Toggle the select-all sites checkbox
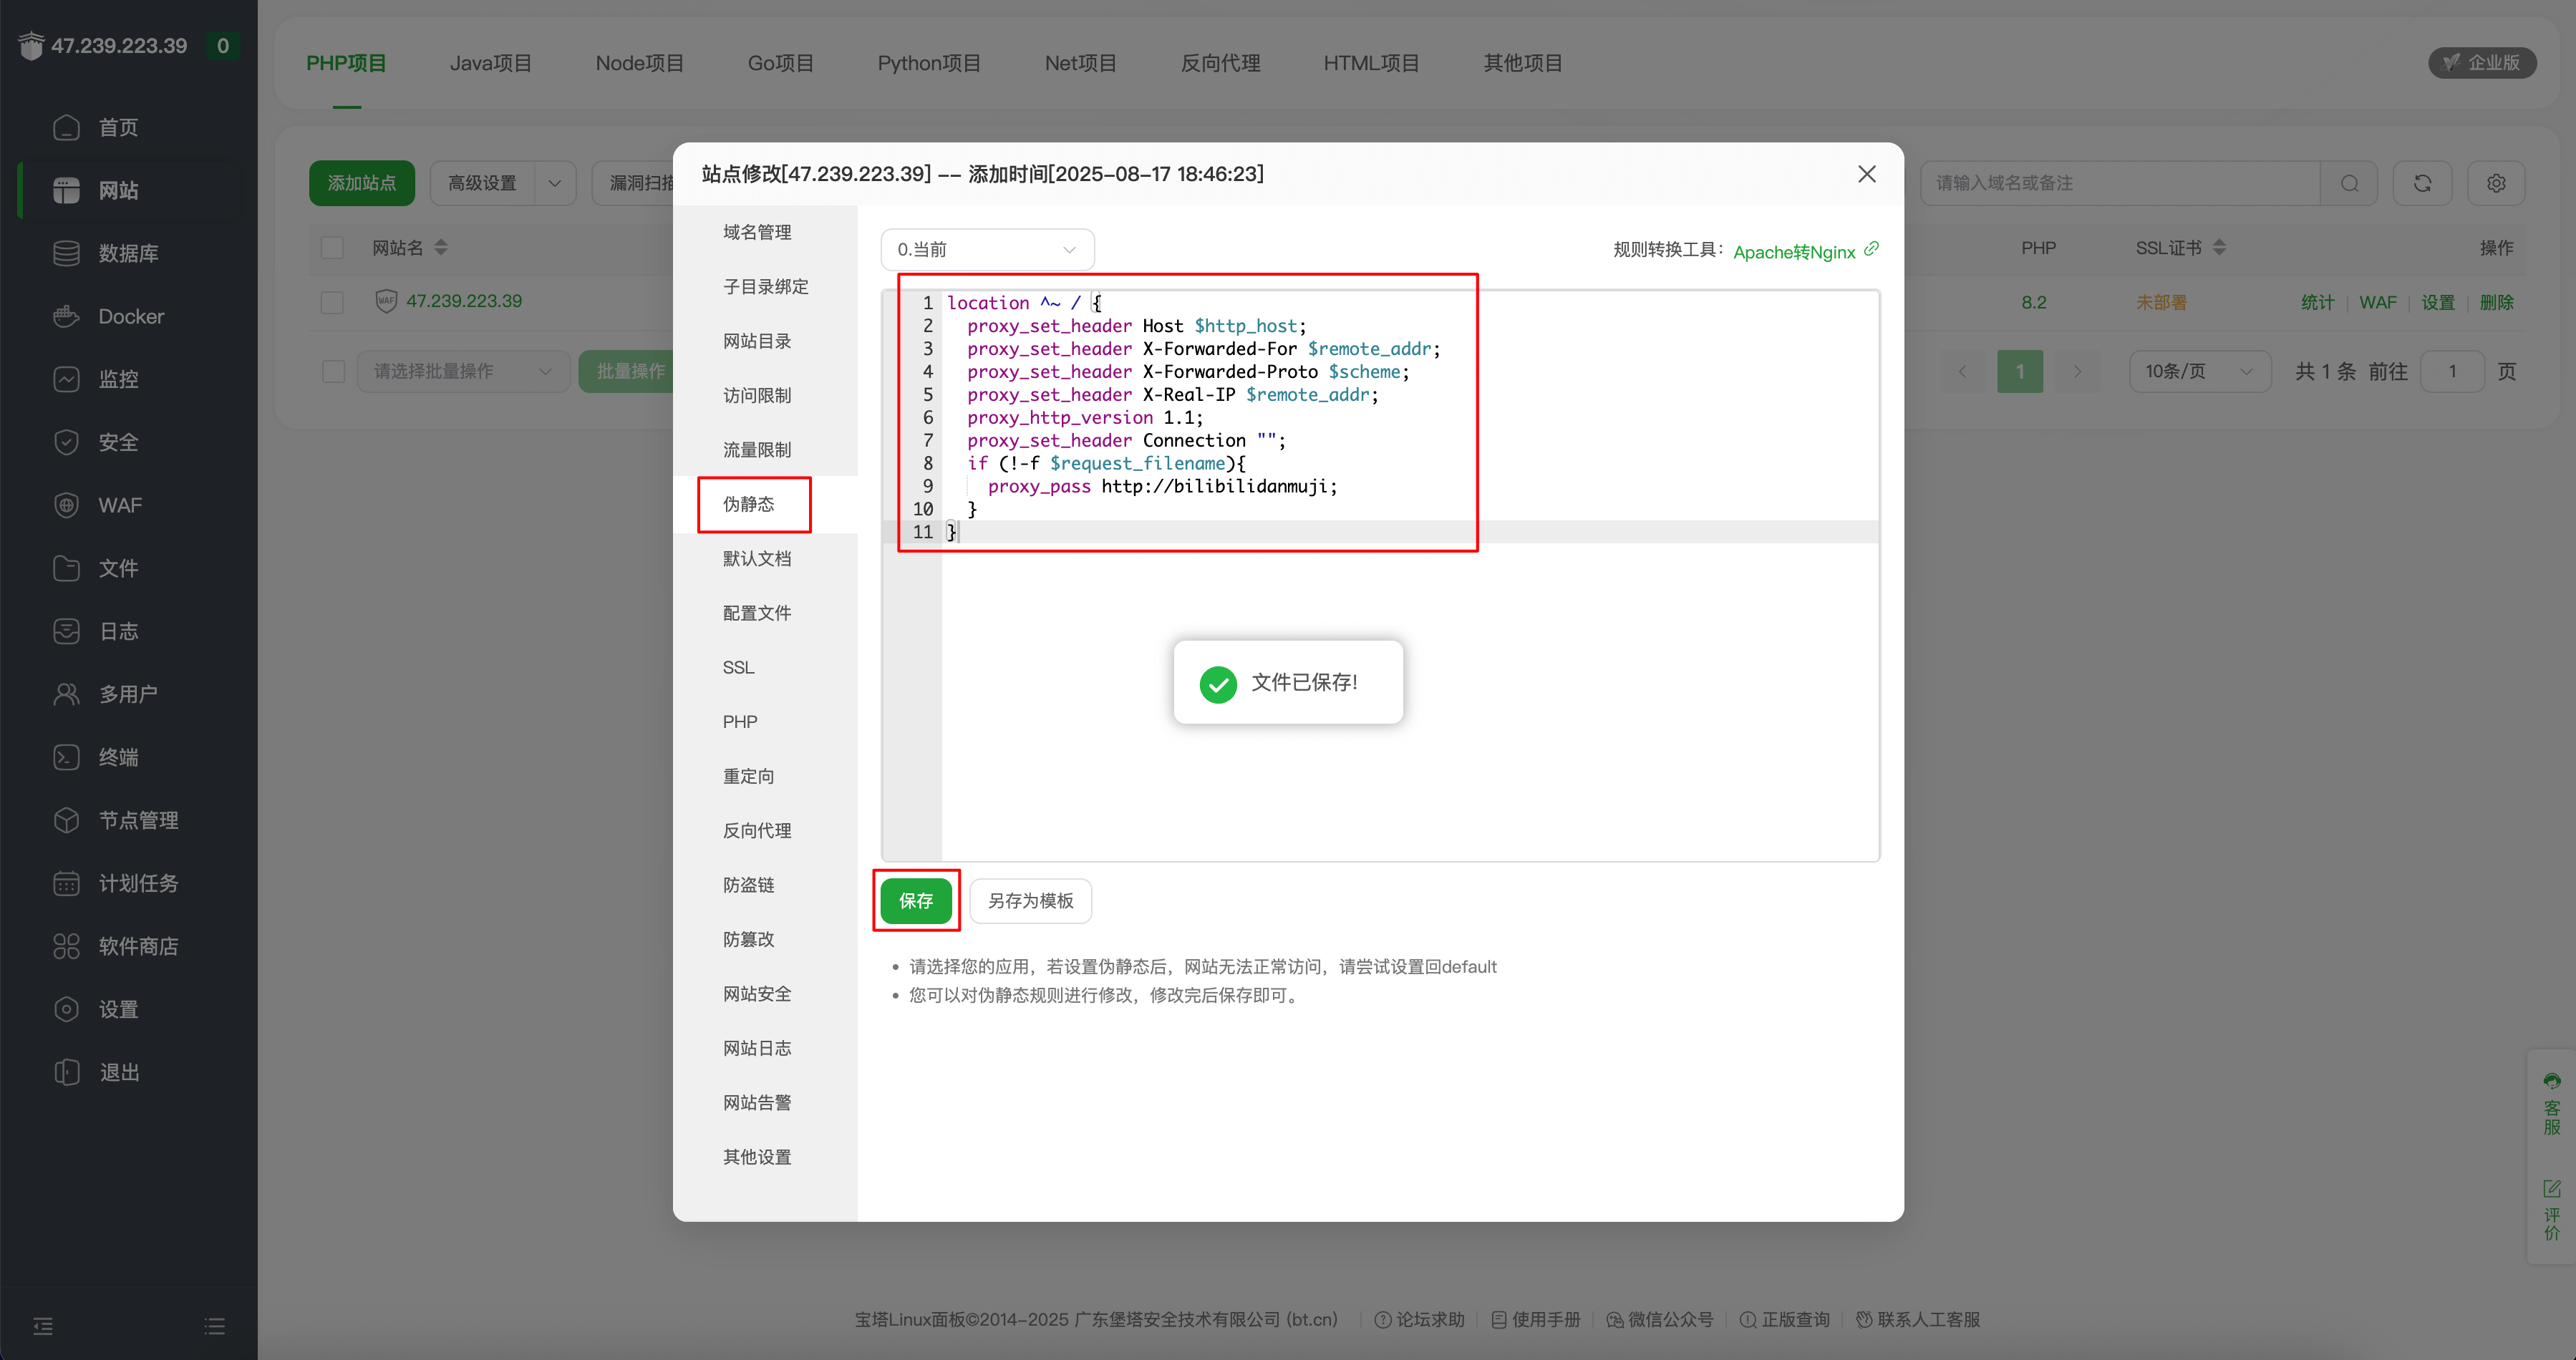2576x1360 pixels. tap(332, 248)
